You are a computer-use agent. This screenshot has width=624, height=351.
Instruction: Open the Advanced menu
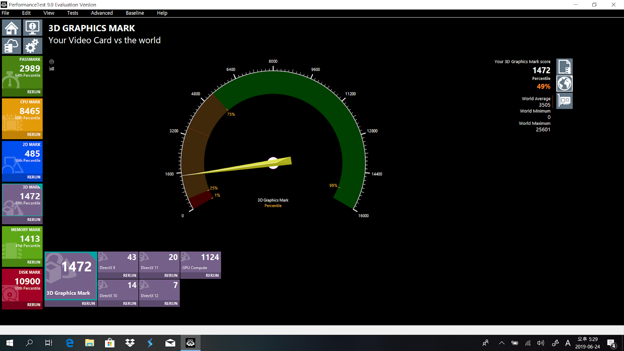(102, 13)
